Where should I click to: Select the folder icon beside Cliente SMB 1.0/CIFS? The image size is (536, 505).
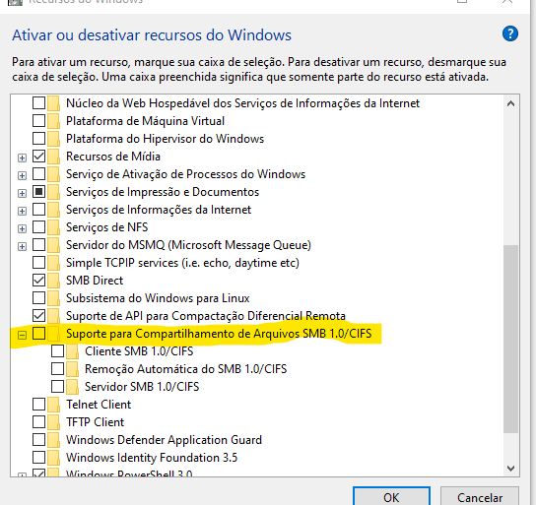73,351
